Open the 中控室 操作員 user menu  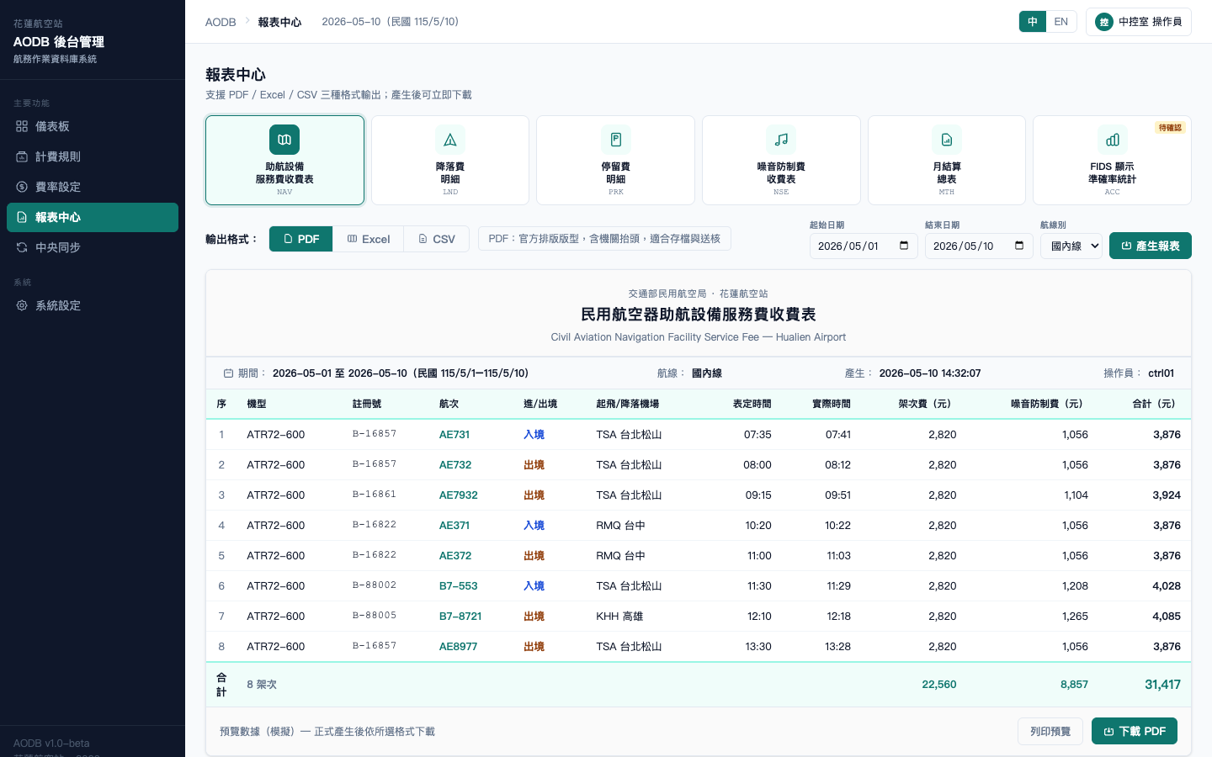pos(1139,22)
